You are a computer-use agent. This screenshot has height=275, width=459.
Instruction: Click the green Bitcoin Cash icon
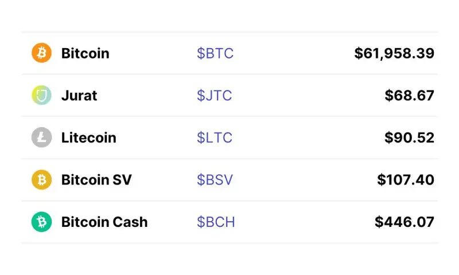point(41,222)
